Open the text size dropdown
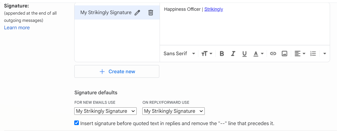 click(207, 54)
